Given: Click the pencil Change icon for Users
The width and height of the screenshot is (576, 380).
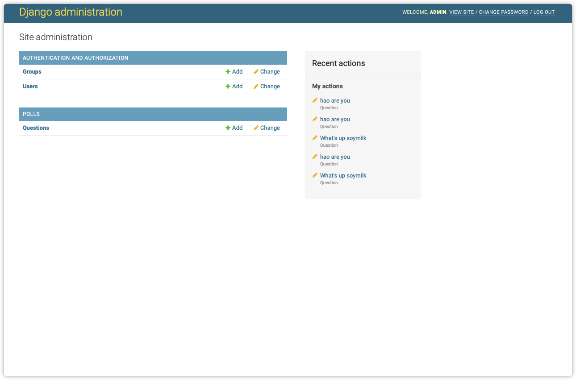Looking at the screenshot, I should tap(256, 87).
